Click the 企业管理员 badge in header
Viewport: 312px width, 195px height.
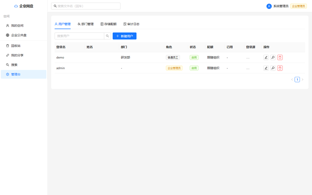[298, 6]
